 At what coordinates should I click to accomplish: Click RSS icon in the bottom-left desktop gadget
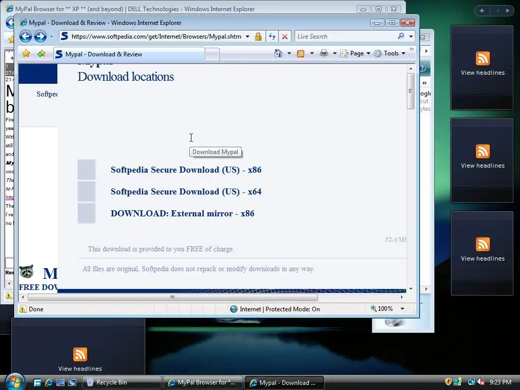pyautogui.click(x=80, y=354)
